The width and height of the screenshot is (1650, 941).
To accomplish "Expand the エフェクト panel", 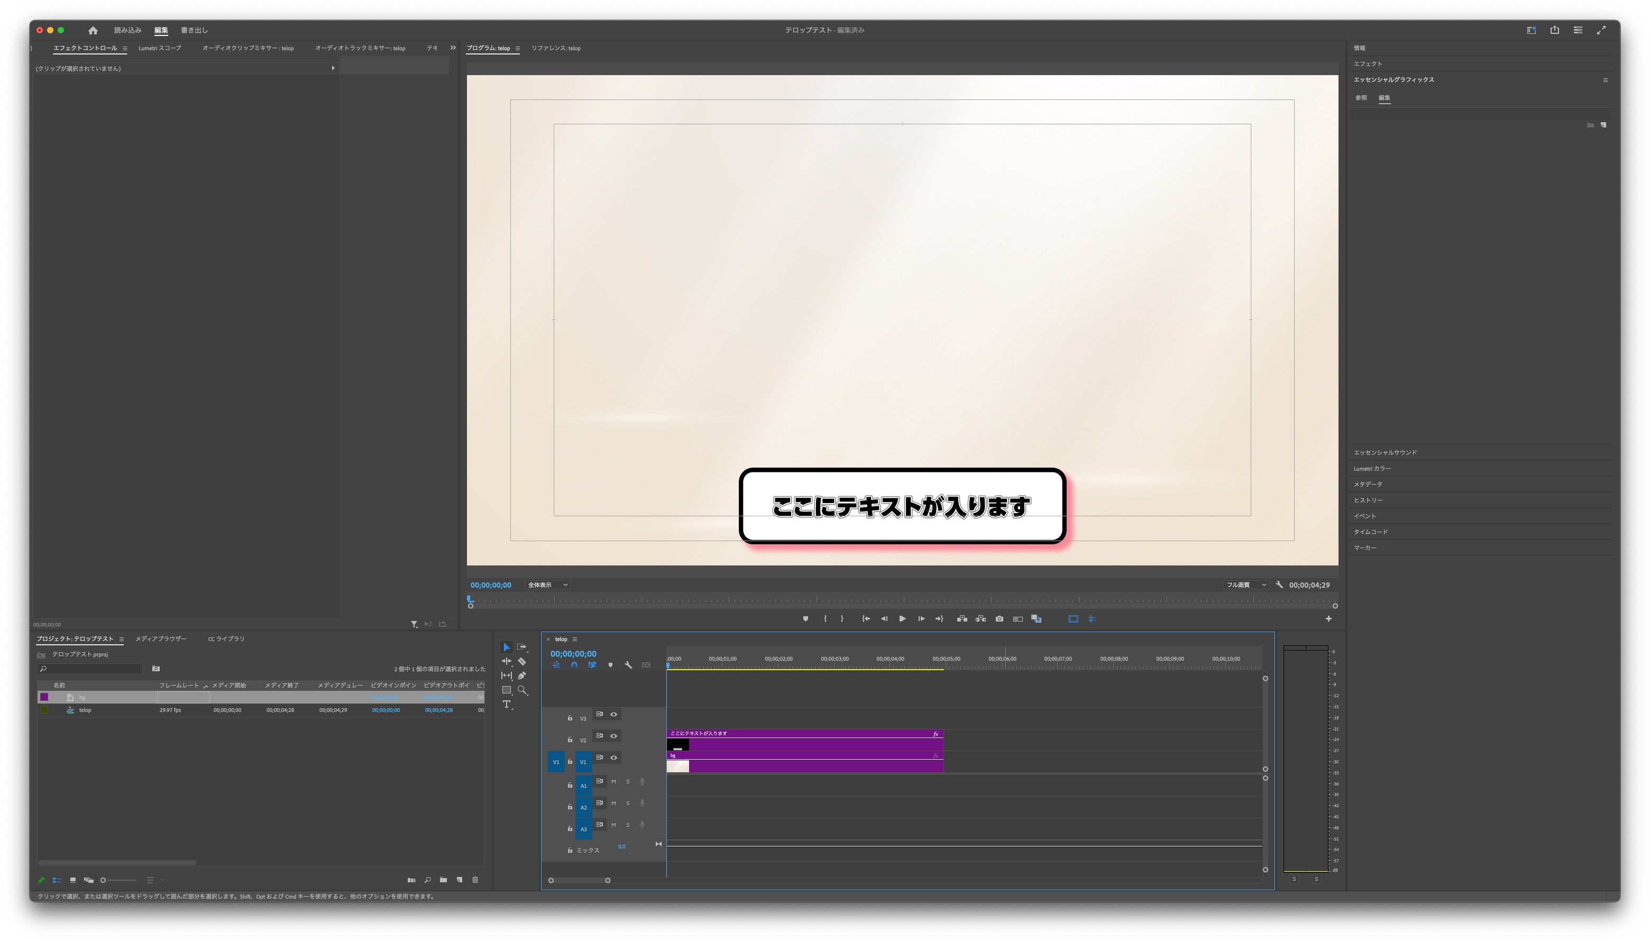I will pyautogui.click(x=1368, y=63).
